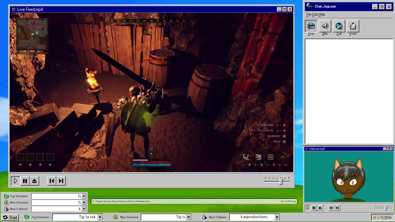Open the Chat icon in Chat_App
The width and height of the screenshot is (395, 222).
click(311, 26)
